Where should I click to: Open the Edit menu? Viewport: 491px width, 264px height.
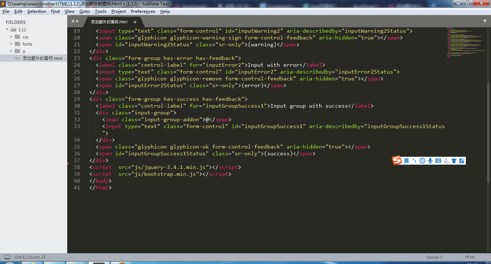pos(18,11)
